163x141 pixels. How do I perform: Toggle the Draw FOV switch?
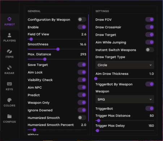[150, 19]
